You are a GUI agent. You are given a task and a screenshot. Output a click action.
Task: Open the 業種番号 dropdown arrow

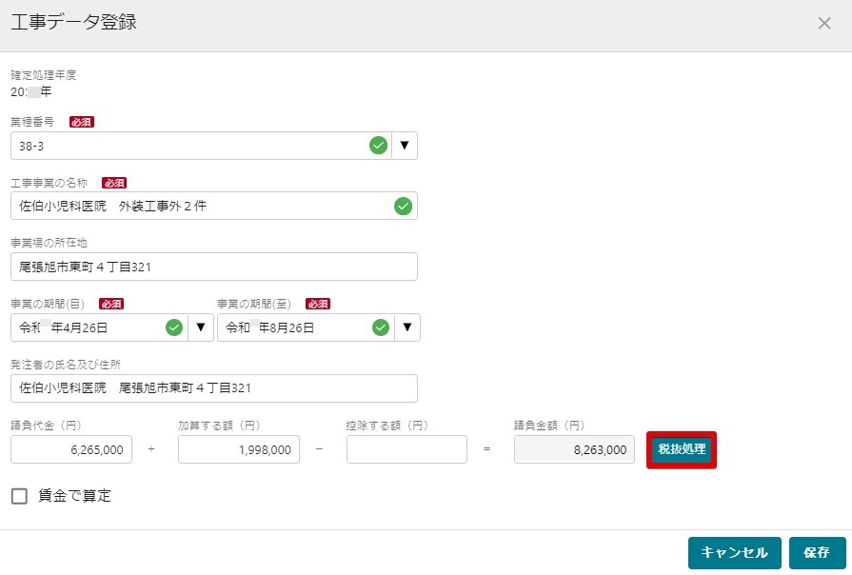(405, 146)
